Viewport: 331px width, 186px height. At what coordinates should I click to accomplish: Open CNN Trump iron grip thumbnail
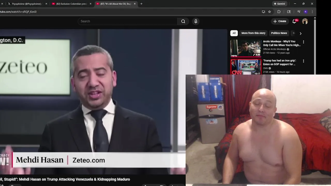tap(246, 67)
